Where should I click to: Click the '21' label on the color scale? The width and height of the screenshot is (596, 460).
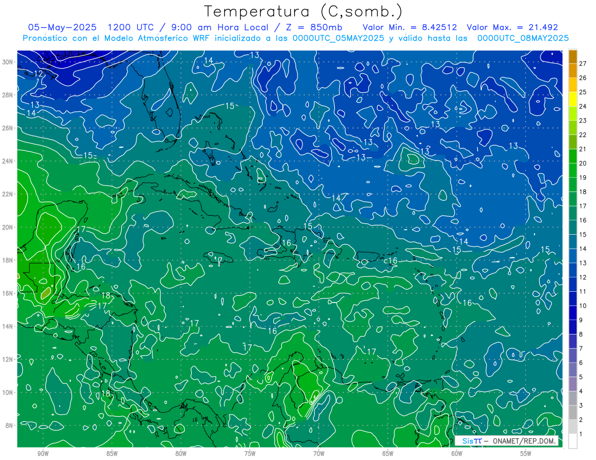[583, 149]
